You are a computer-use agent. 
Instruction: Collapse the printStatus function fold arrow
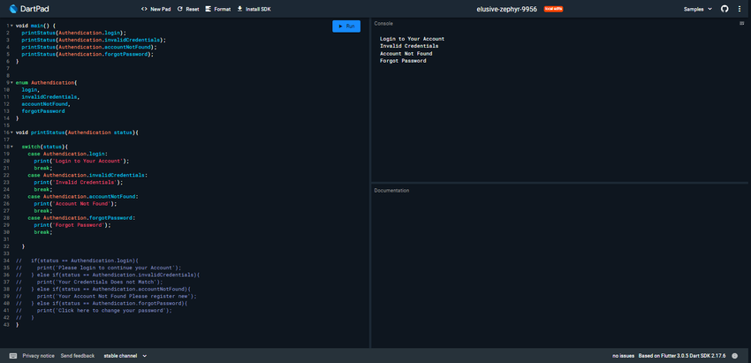[11, 132]
